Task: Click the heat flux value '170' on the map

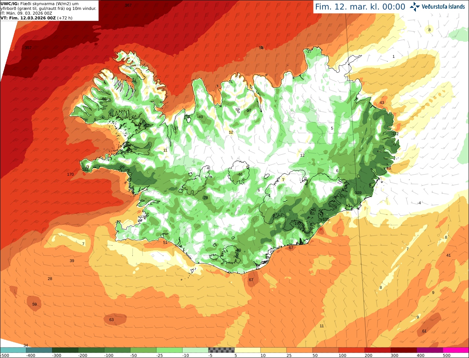Action: (70, 174)
